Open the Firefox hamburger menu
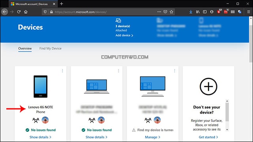Viewport: 253px width, 142px height. [x=249, y=12]
